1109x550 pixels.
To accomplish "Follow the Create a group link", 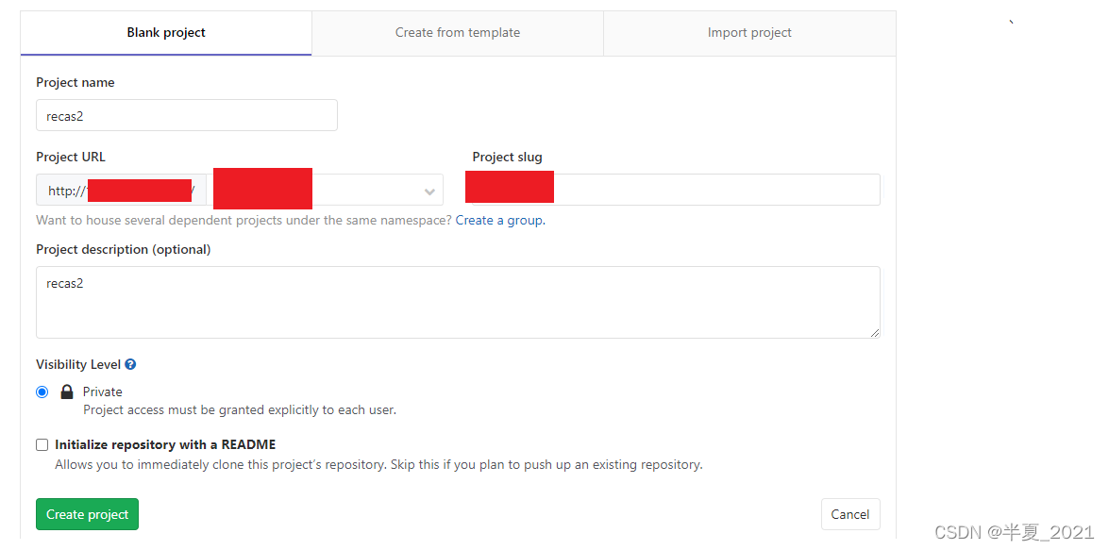I will pyautogui.click(x=500, y=220).
